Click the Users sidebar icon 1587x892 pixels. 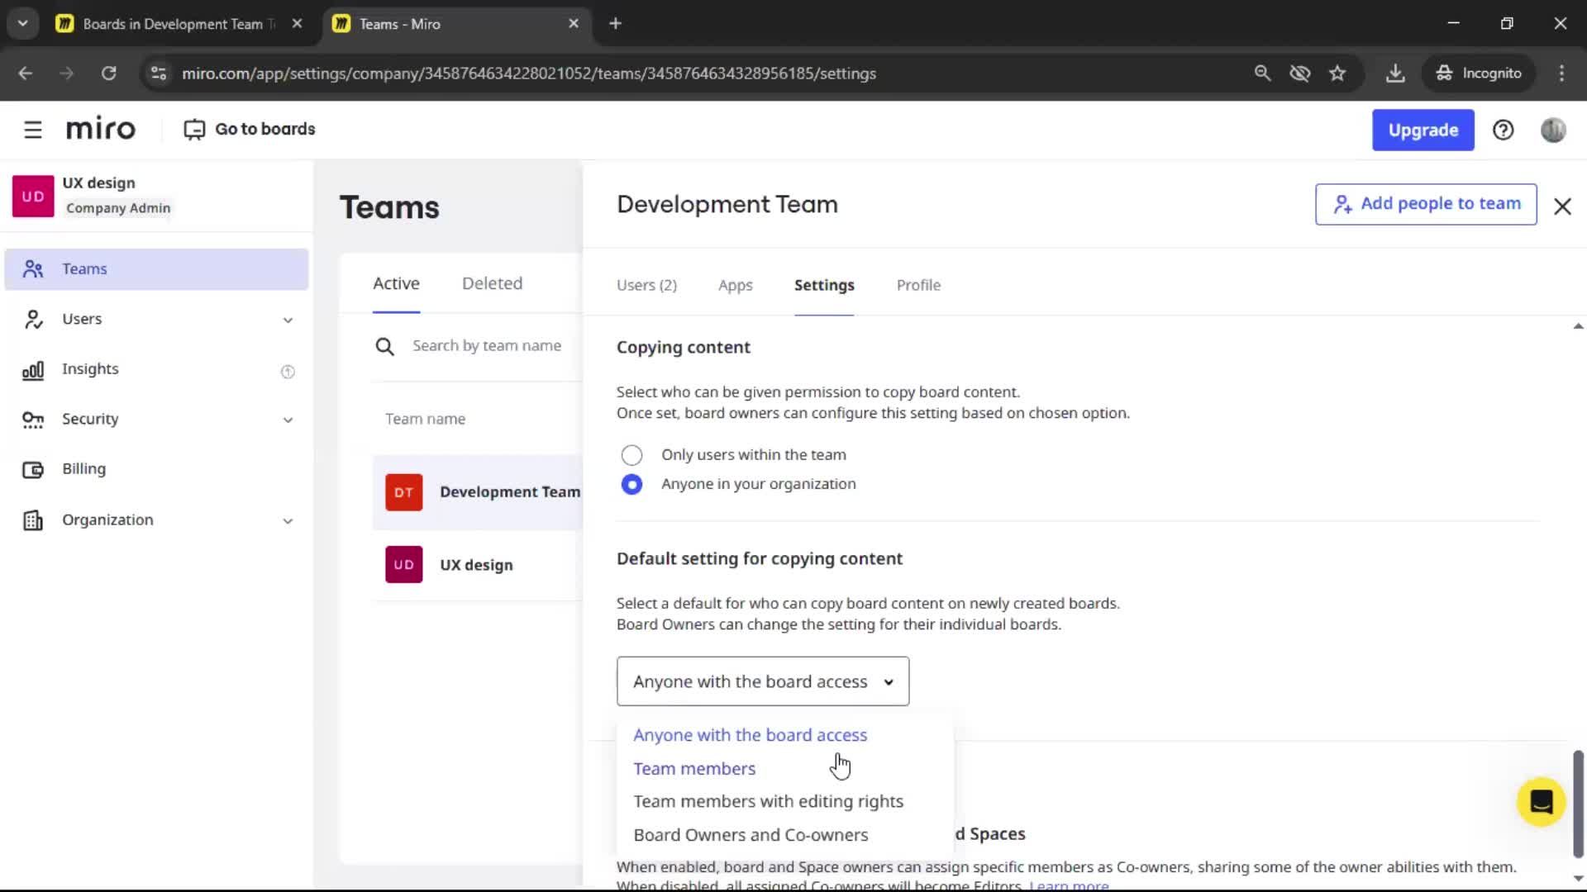33,320
